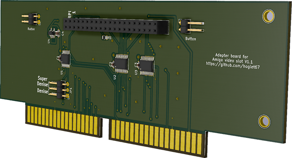Click the 'U1' reference label
Image resolution: width=292 pixels, height=158 pixels.
tap(61, 72)
